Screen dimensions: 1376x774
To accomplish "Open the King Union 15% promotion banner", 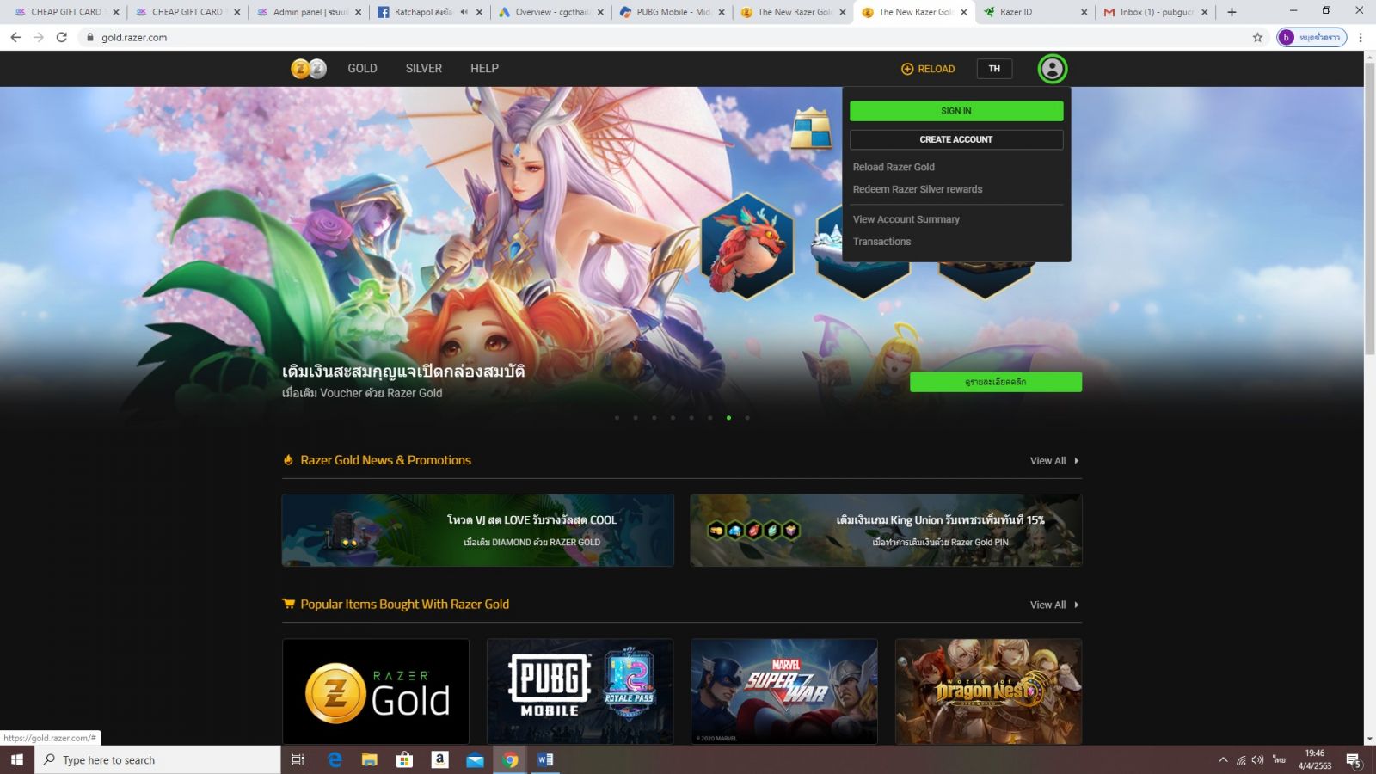I will (886, 530).
